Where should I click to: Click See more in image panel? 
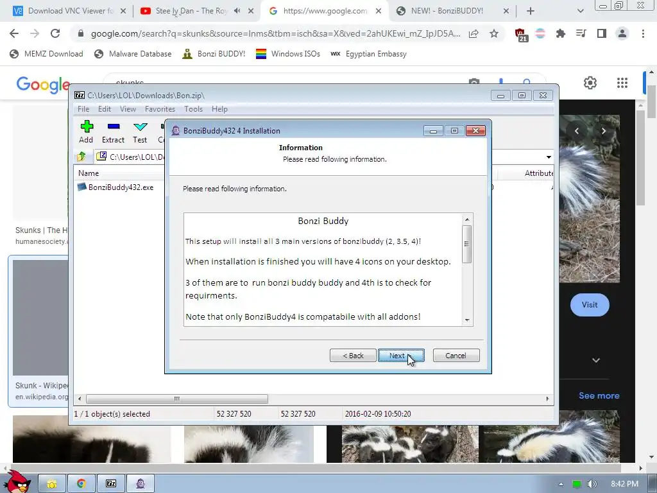click(x=599, y=395)
